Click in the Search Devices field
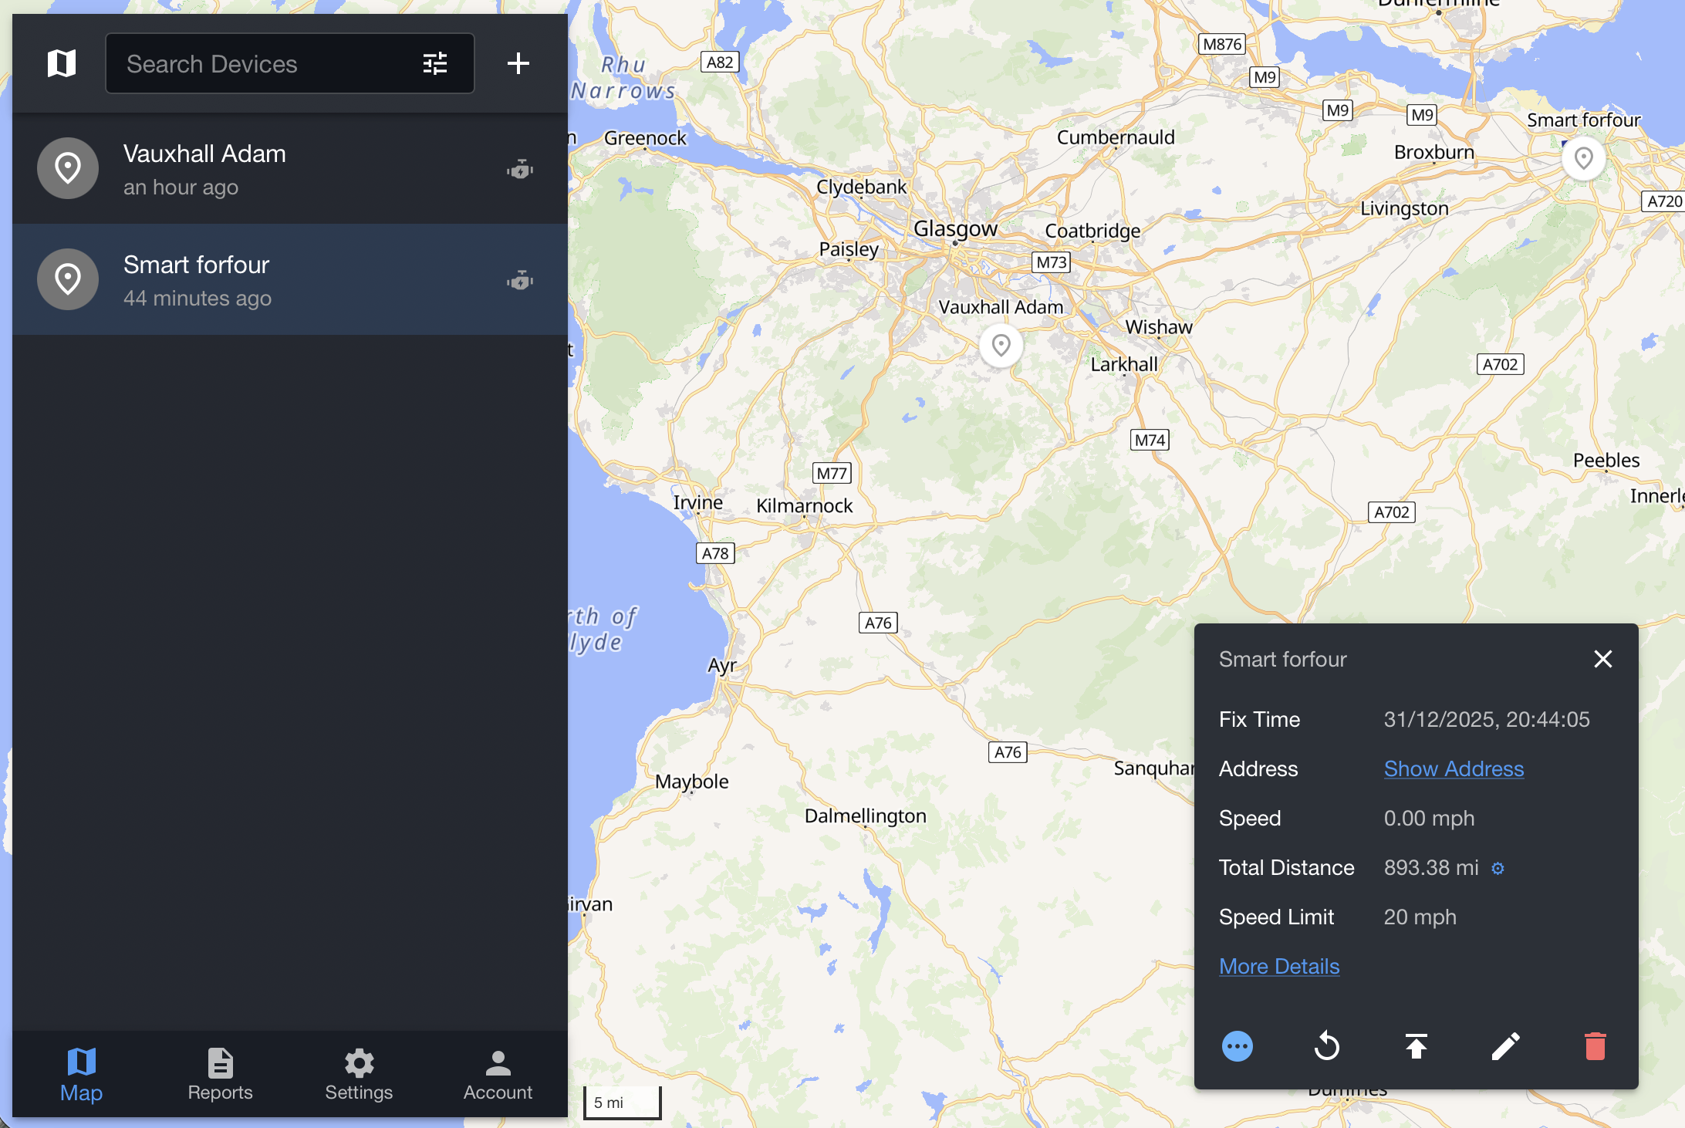This screenshot has width=1685, height=1128. pyautogui.click(x=262, y=63)
